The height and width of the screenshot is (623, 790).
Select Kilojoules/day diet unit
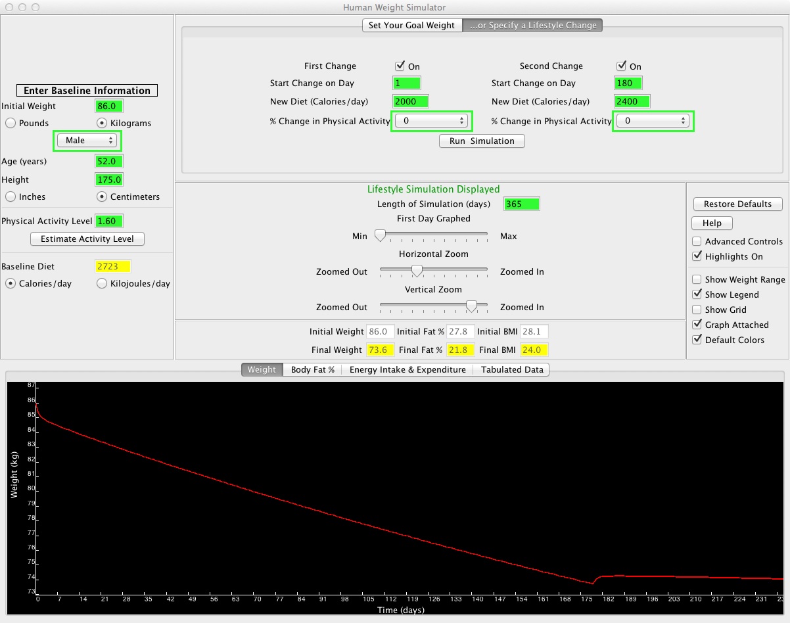(x=102, y=284)
